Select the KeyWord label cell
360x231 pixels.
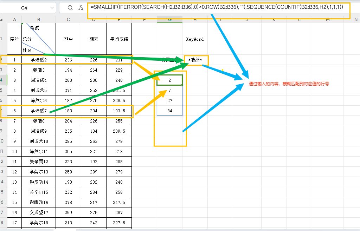[195, 39]
